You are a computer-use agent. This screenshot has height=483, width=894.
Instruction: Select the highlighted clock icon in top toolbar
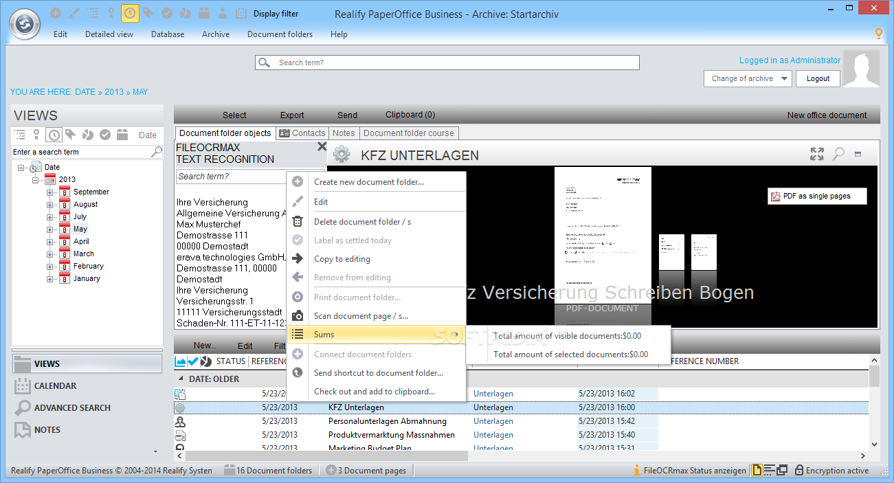click(x=130, y=13)
